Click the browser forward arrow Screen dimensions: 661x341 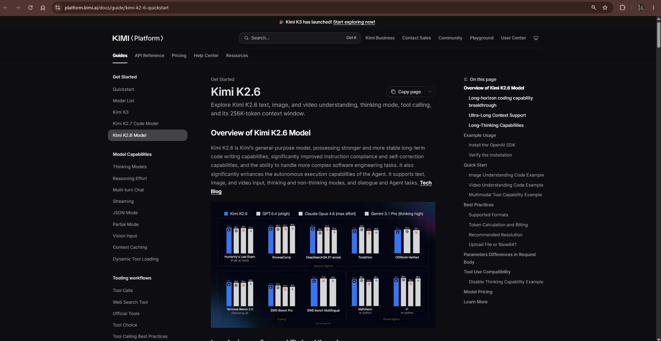click(18, 8)
